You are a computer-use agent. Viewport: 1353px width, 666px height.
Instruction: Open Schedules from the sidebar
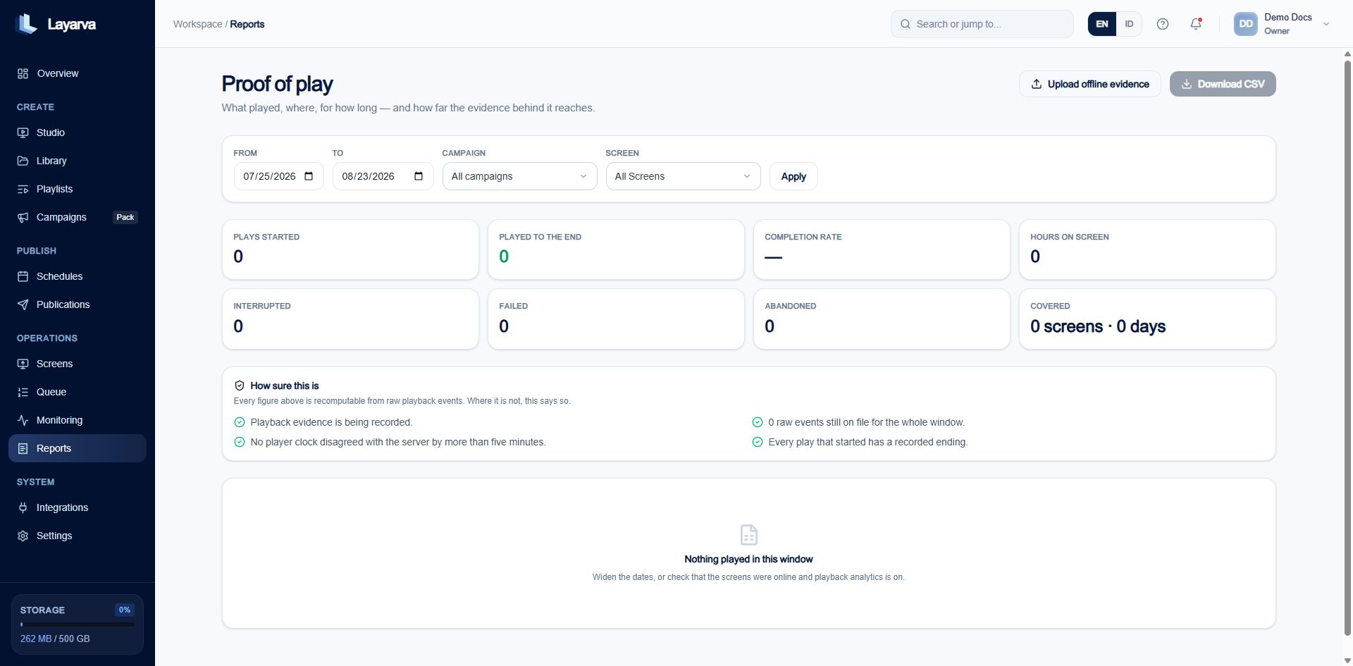[x=78, y=276]
